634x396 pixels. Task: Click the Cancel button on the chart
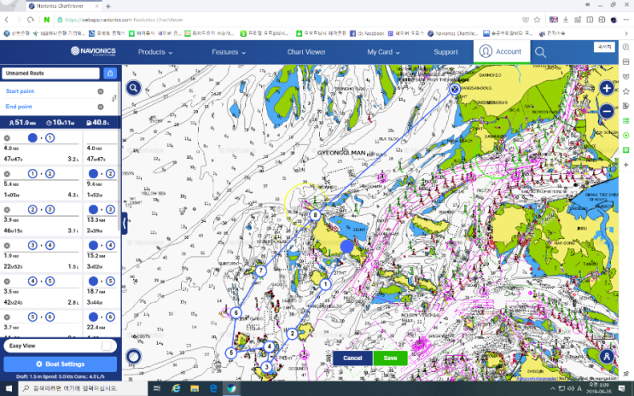coord(352,358)
